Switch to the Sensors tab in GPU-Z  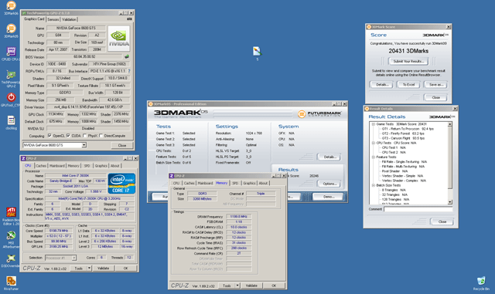coord(53,19)
